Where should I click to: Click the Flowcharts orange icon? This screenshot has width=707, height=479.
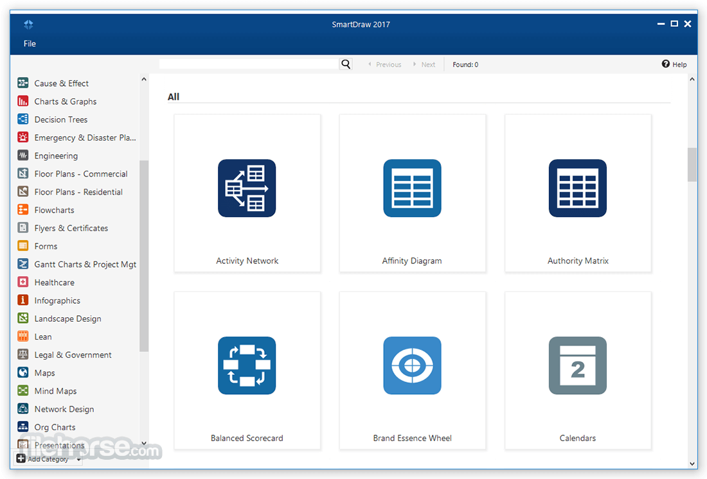[23, 209]
